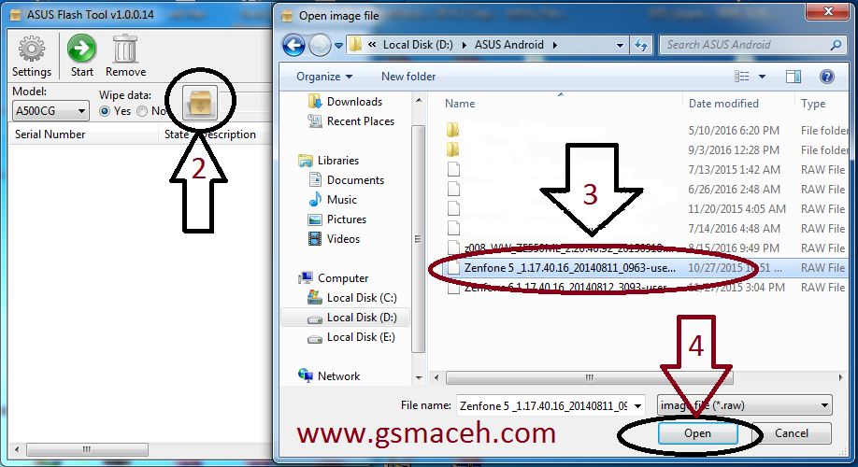
Task: Click the File name input field
Action: [x=544, y=405]
